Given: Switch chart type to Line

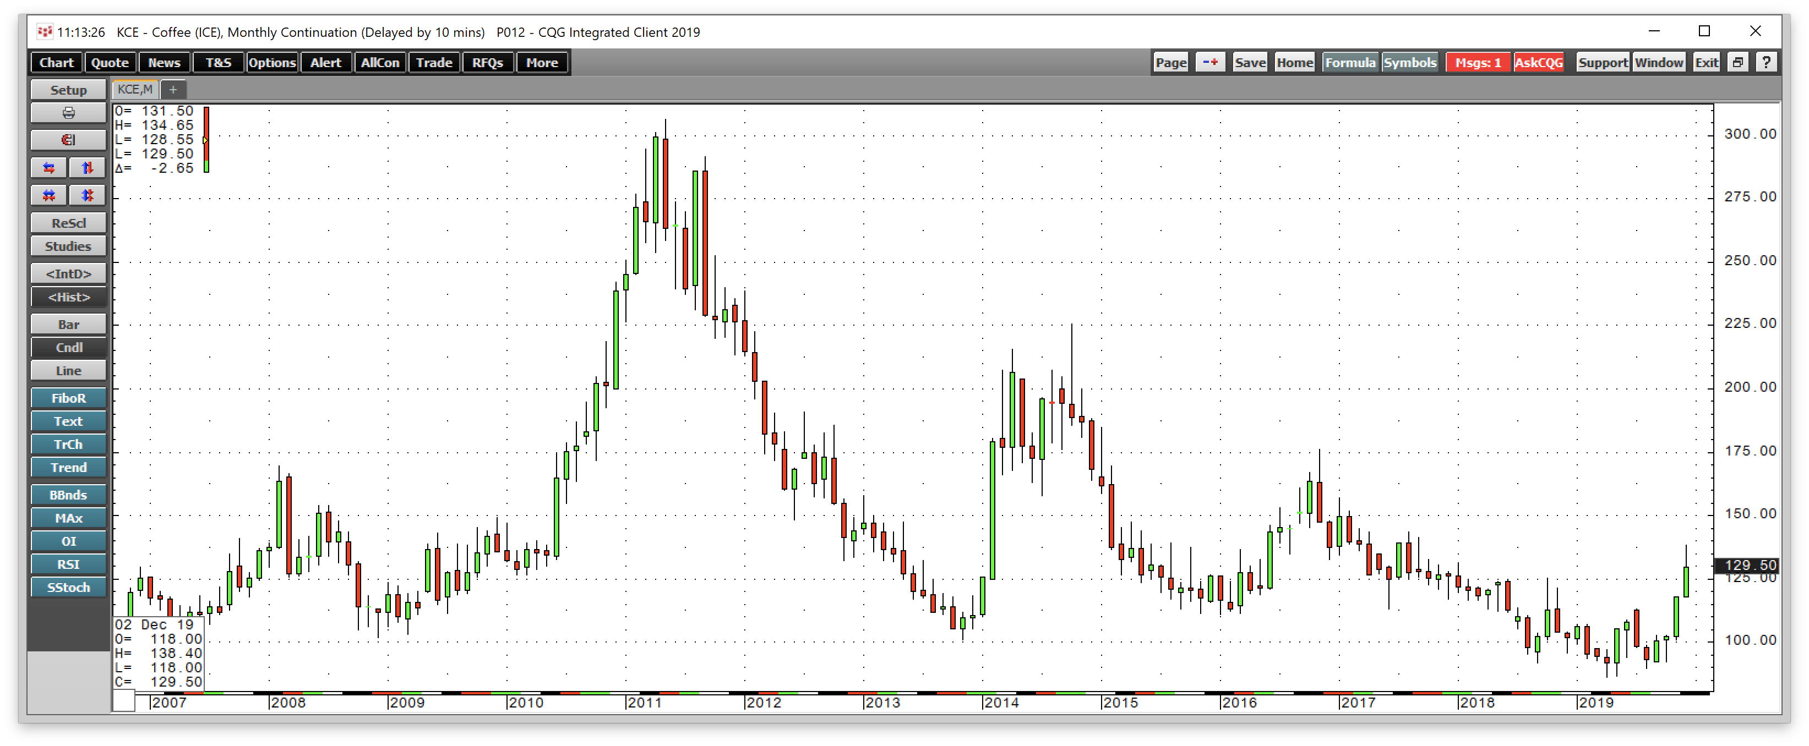Looking at the screenshot, I should click(x=68, y=371).
